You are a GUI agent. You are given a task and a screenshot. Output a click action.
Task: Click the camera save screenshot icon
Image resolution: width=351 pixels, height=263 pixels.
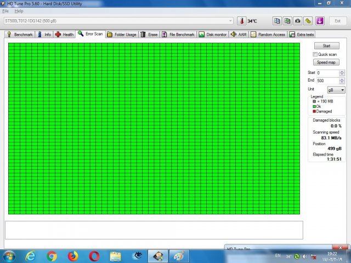298,21
